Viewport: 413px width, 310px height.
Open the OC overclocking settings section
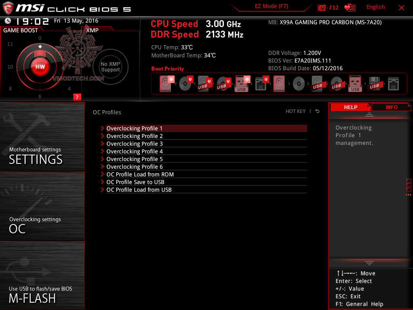click(x=42, y=206)
